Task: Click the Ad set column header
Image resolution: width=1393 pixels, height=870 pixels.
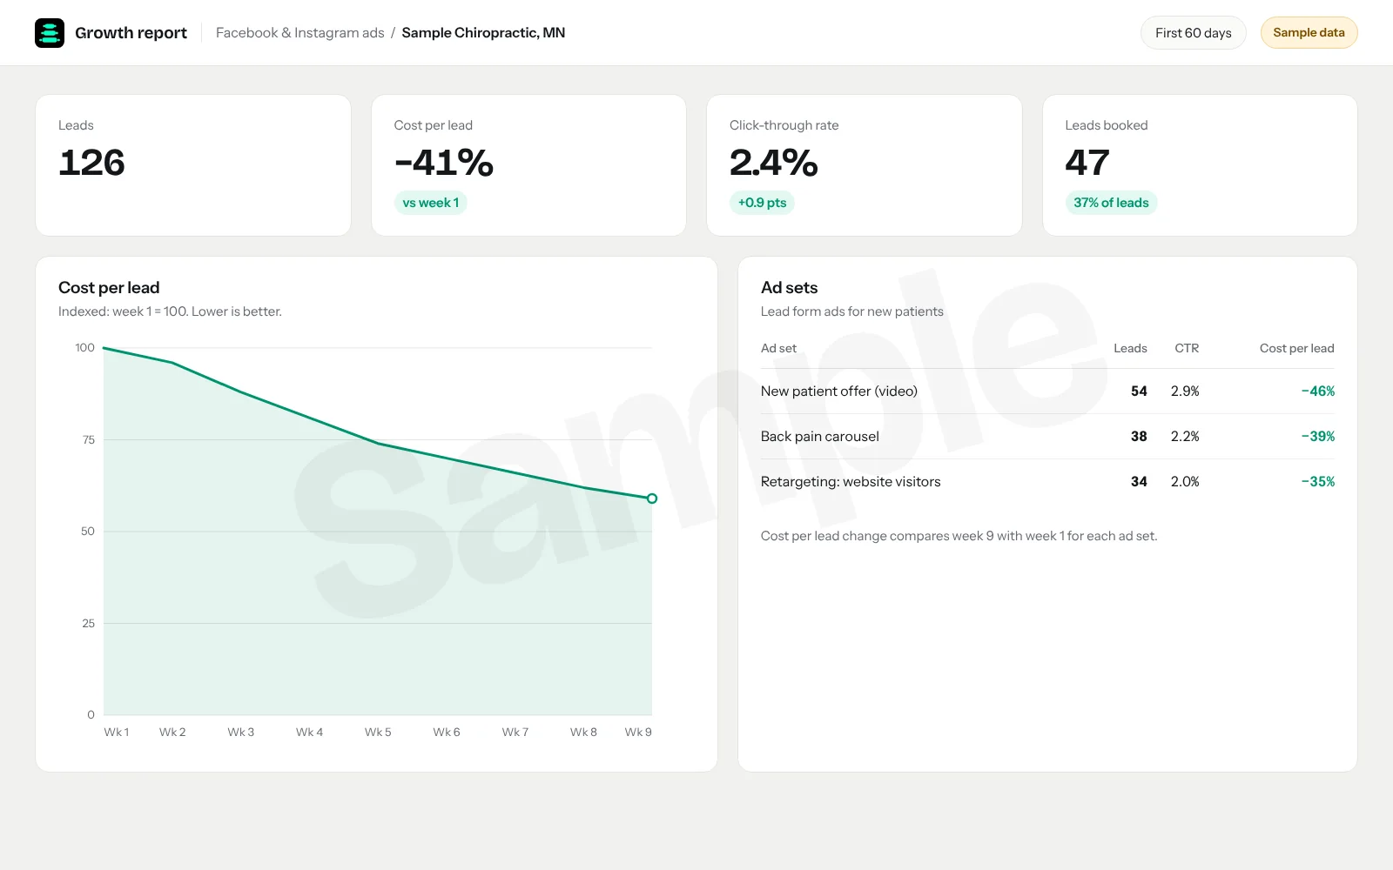Action: [778, 348]
